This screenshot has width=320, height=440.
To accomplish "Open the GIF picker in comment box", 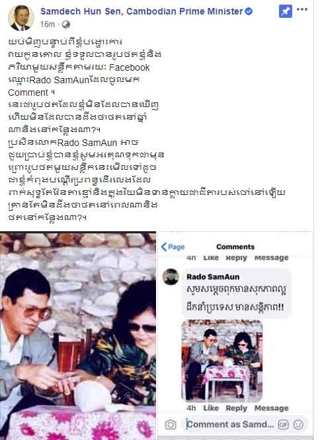I will pos(283,425).
